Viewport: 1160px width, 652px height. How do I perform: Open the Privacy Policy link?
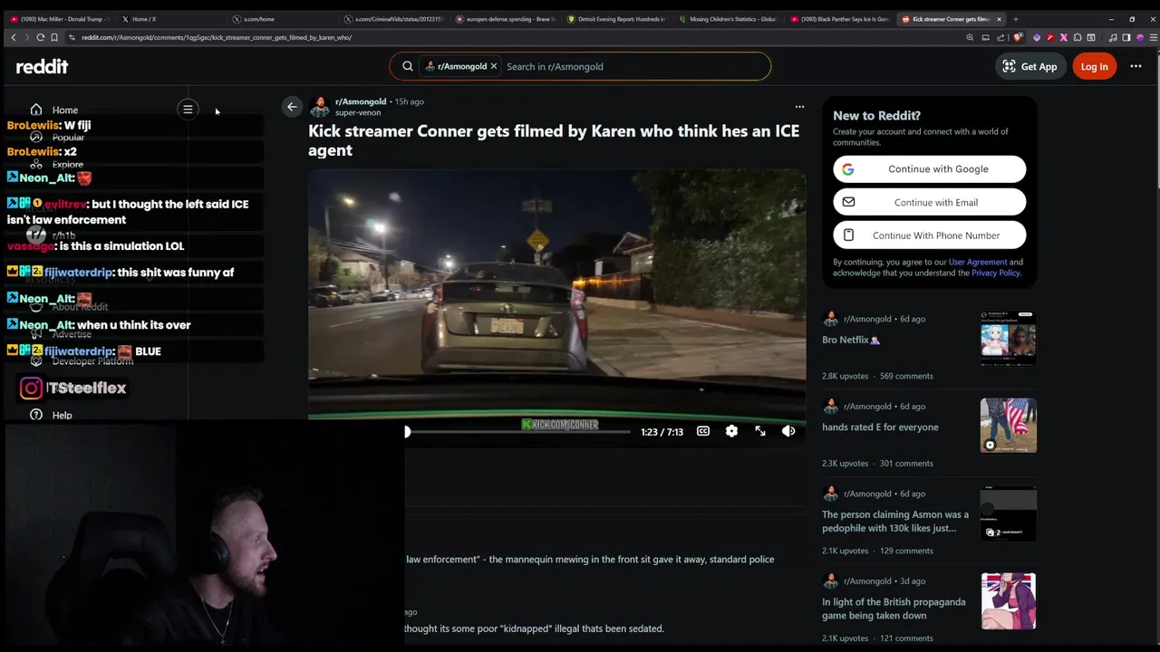pos(995,273)
